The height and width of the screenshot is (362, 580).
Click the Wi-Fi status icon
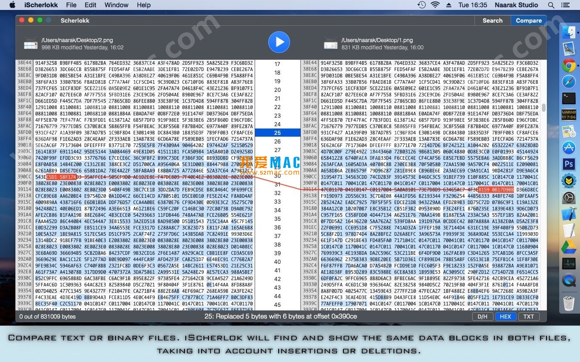435,5
